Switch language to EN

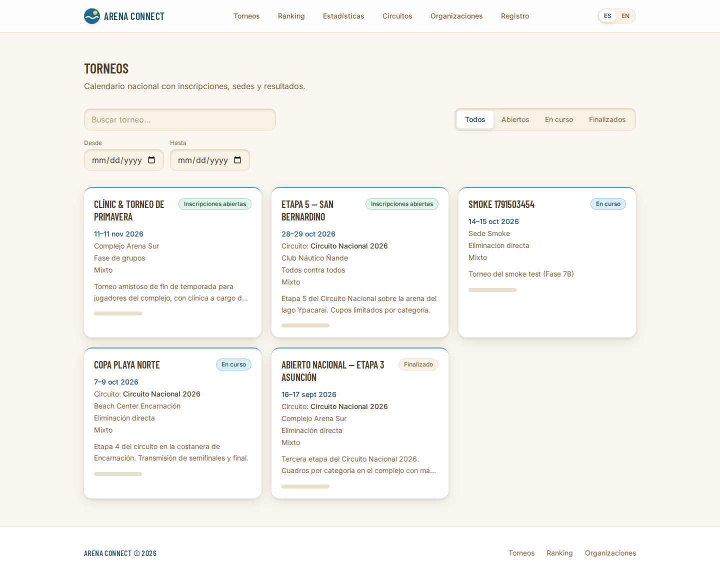625,16
